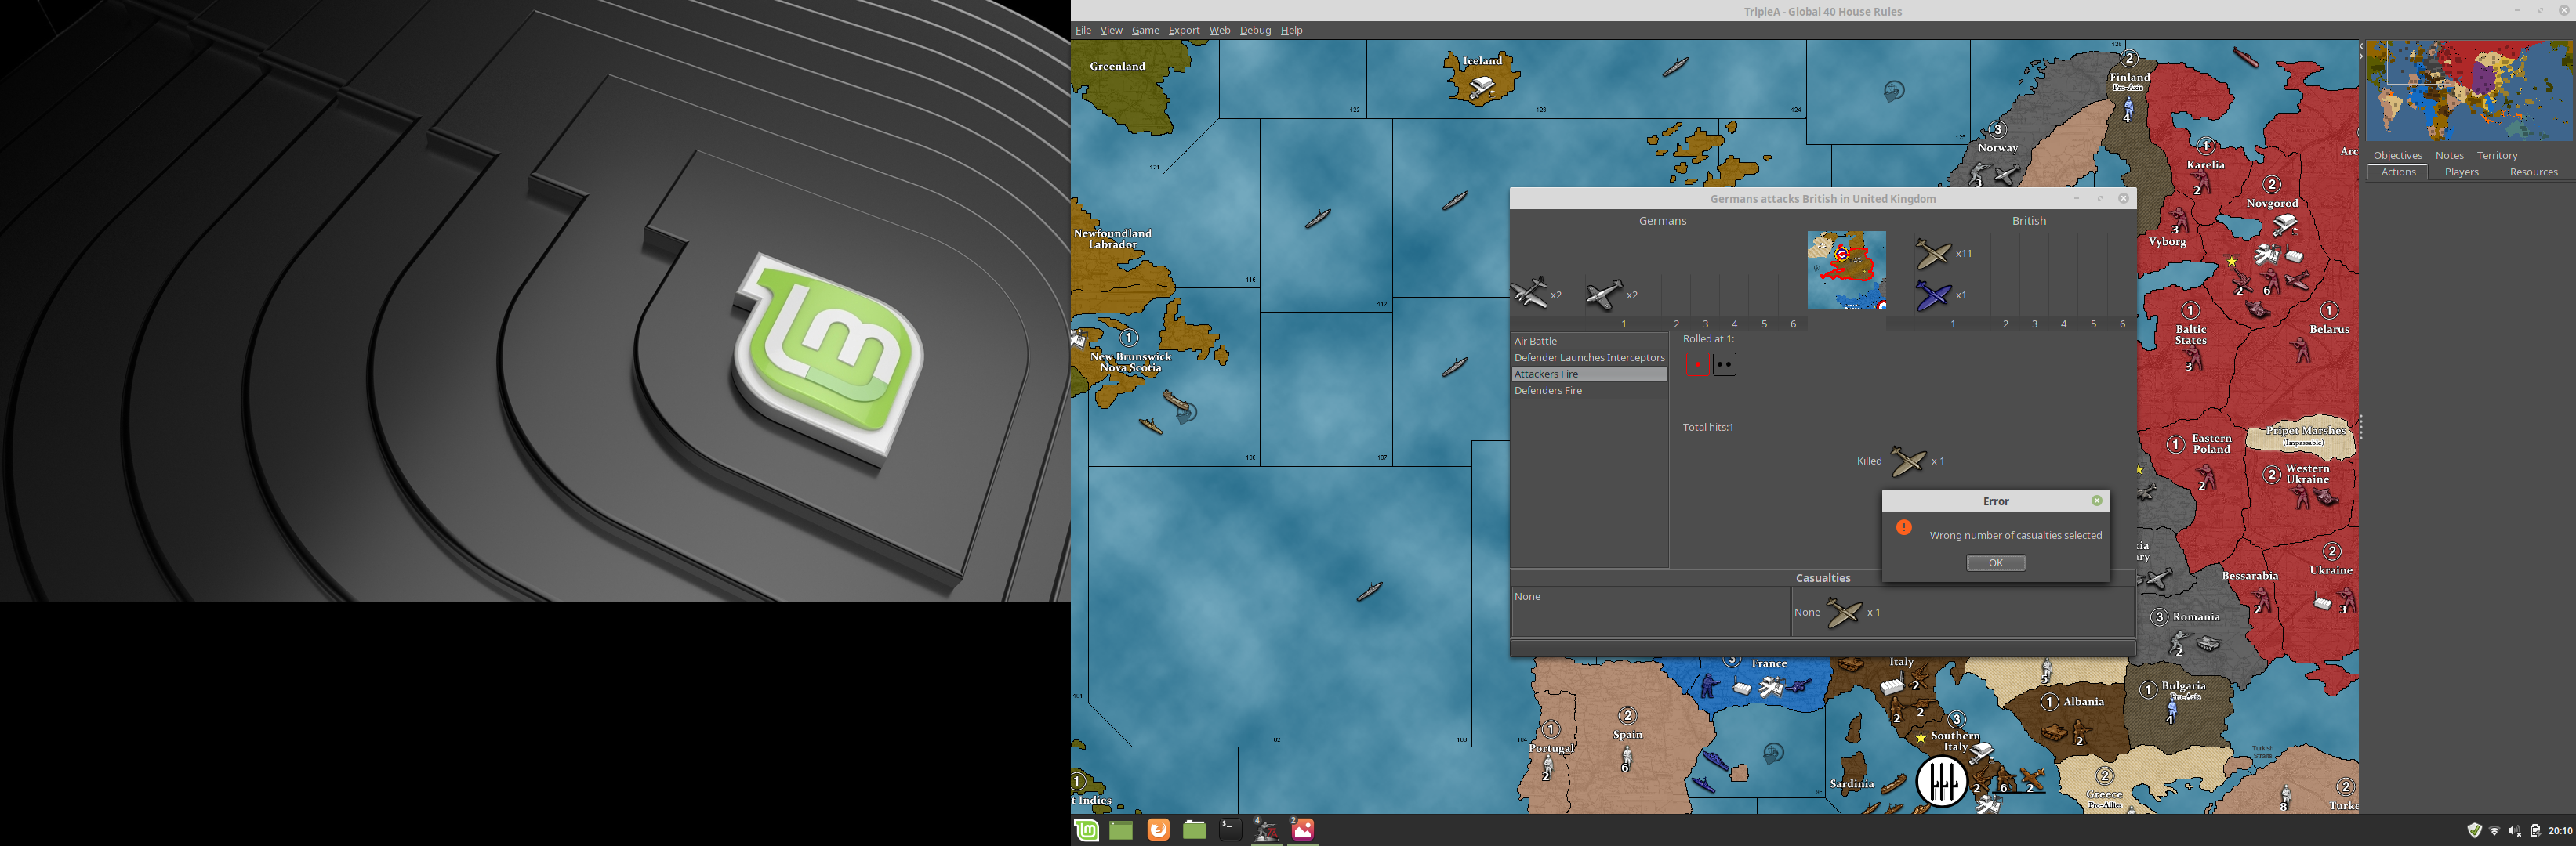This screenshot has width=2576, height=846.
Task: Launch Firefox from the taskbar
Action: 1157,830
